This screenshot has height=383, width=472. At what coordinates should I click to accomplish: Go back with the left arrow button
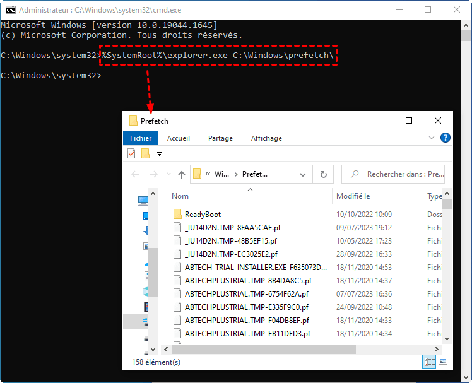[135, 174]
